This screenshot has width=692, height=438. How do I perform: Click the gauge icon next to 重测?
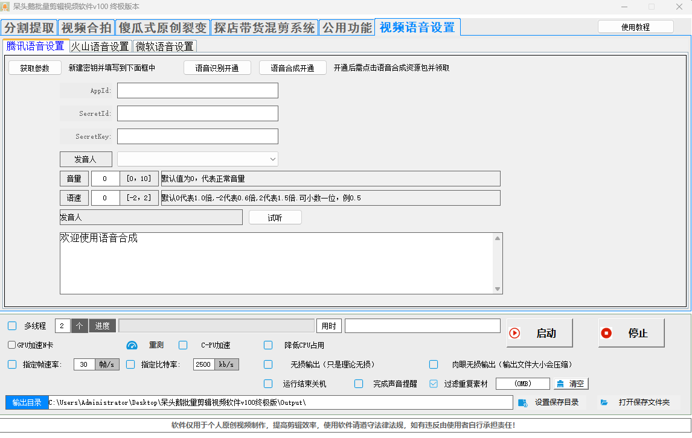132,345
